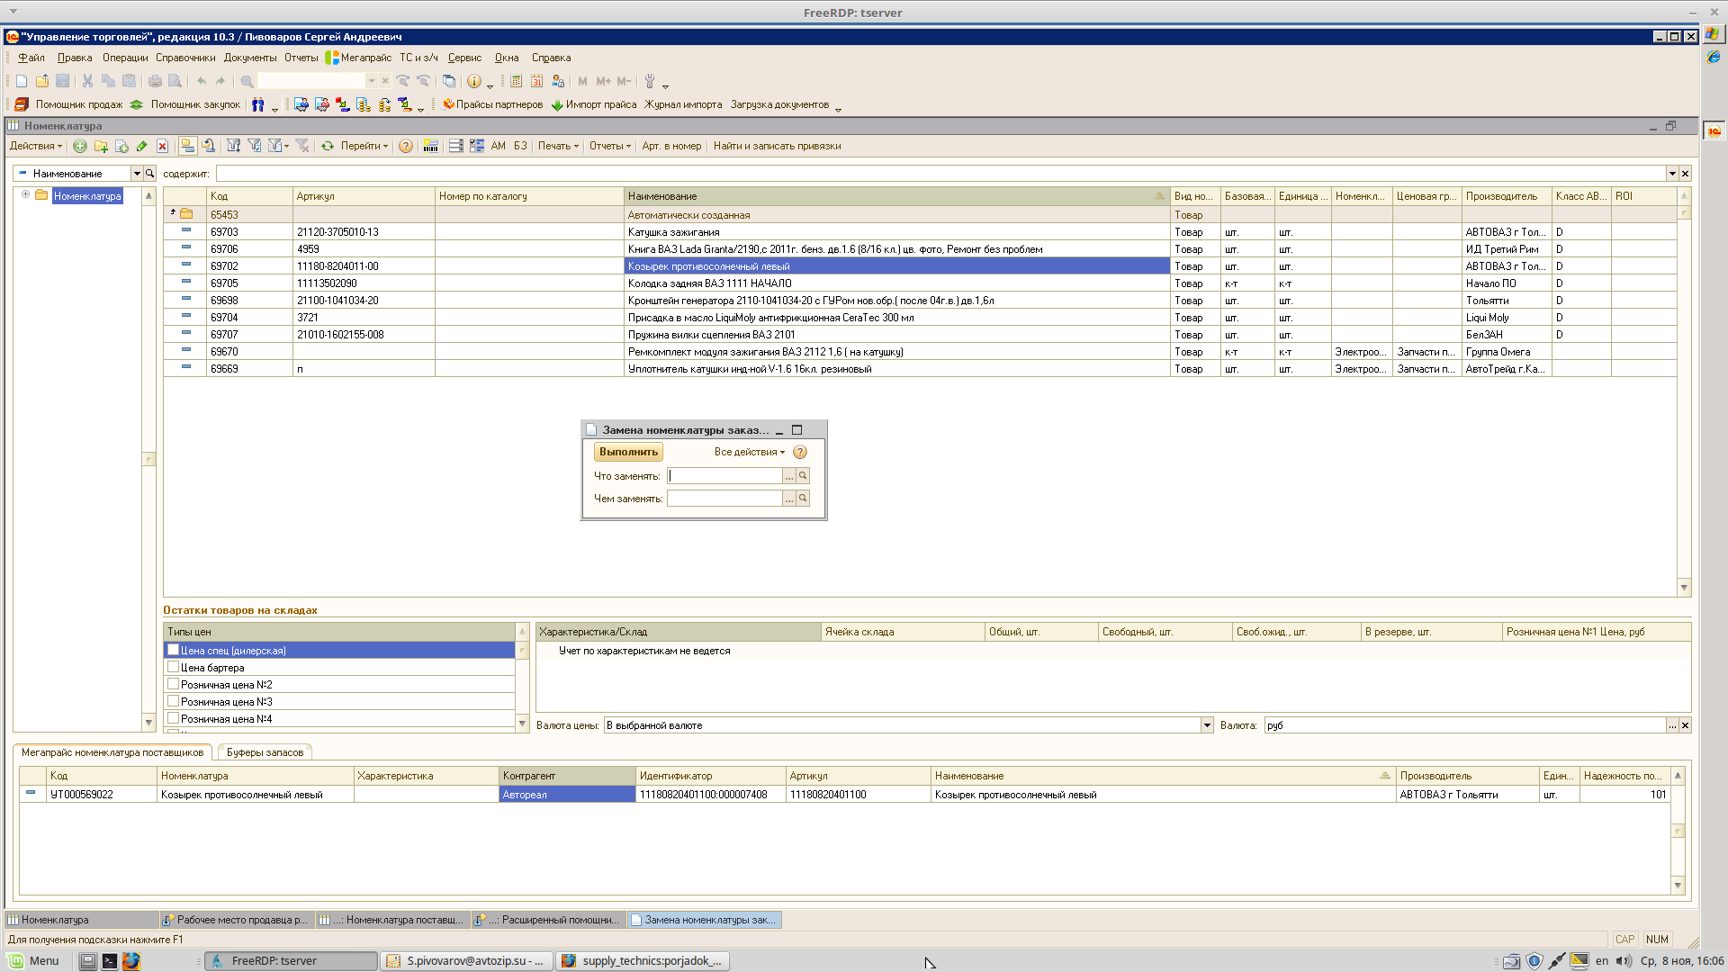1728x972 pixels.
Task: Click Найти и записать привязки button
Action: [777, 146]
